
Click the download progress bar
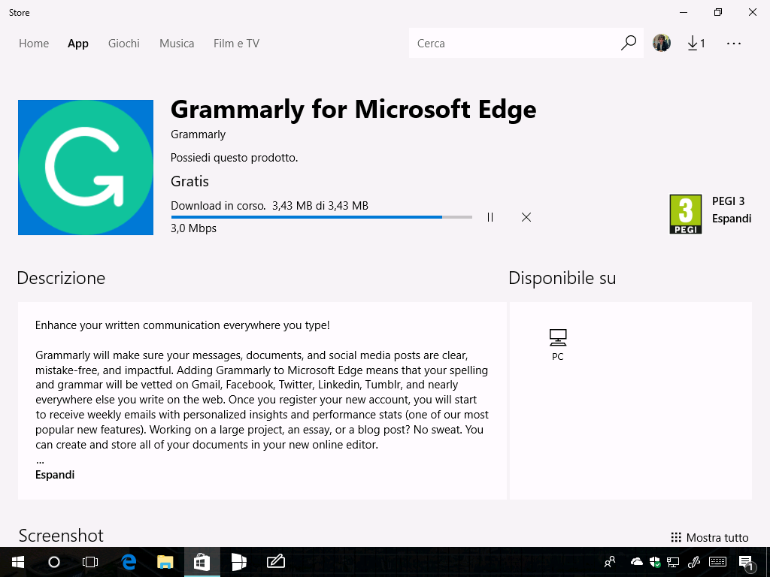pyautogui.click(x=322, y=217)
